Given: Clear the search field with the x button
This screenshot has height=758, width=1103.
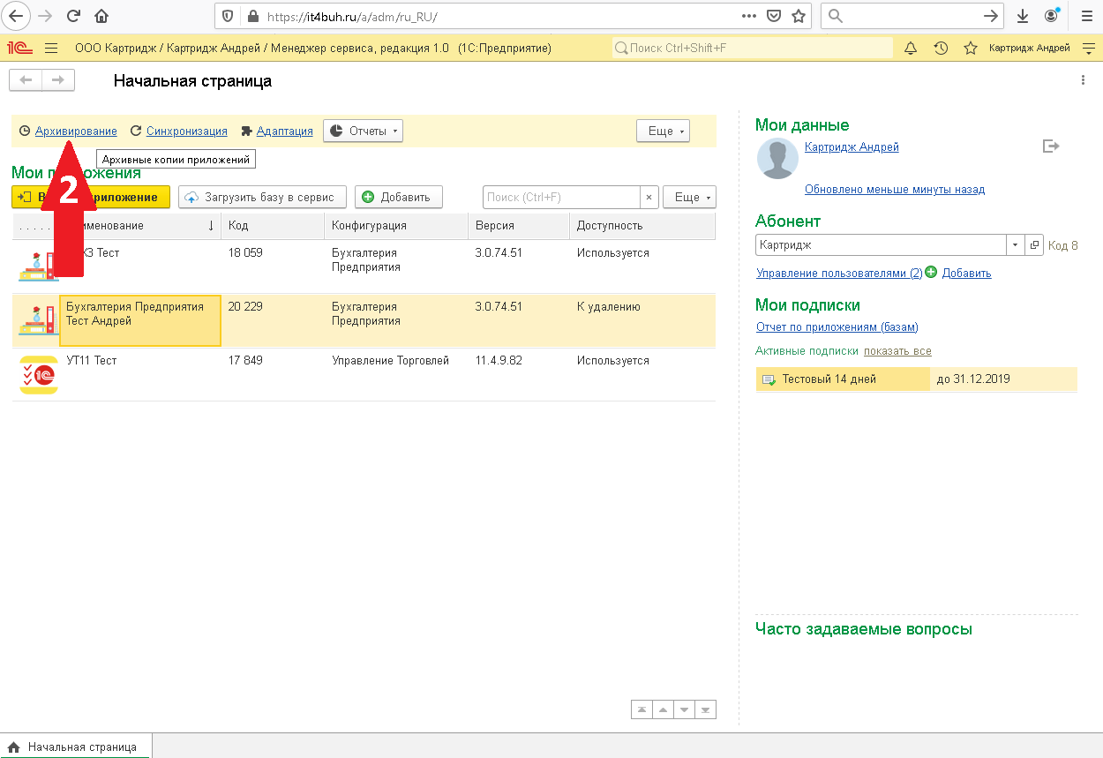Looking at the screenshot, I should [x=649, y=197].
